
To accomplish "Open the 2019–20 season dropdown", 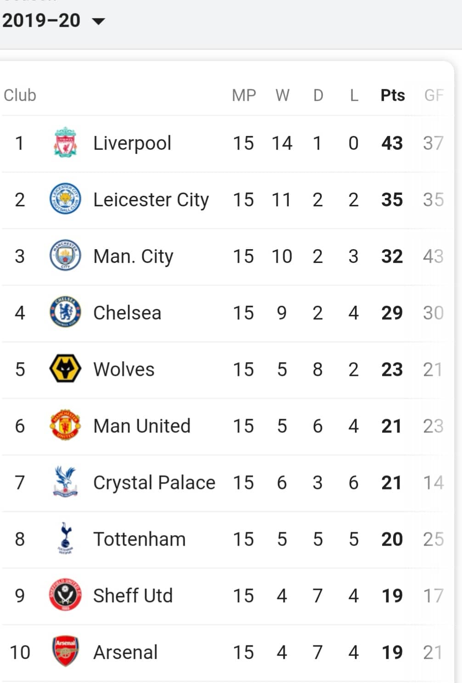I will pyautogui.click(x=53, y=21).
